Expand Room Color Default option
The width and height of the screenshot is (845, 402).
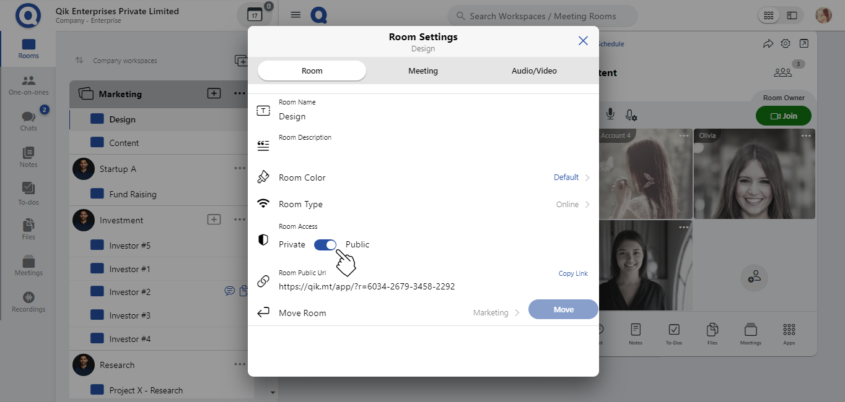[571, 177]
